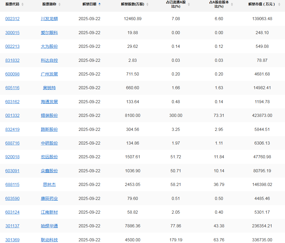This screenshot has width=285, height=243.
Task: Click stock code 688716
Action: pos(12,143)
